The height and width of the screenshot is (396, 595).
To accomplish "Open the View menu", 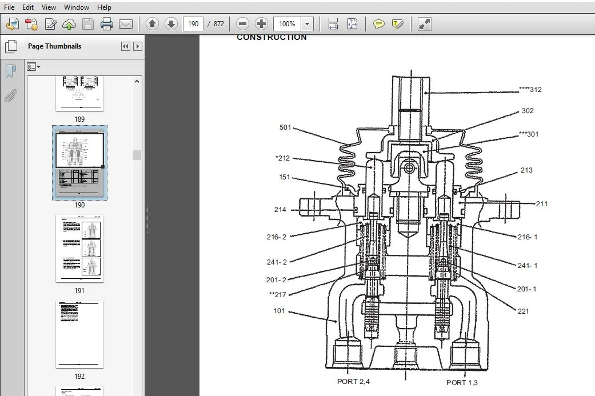I will click(49, 7).
